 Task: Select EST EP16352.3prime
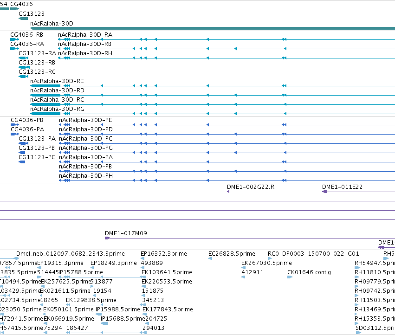tap(164, 254)
